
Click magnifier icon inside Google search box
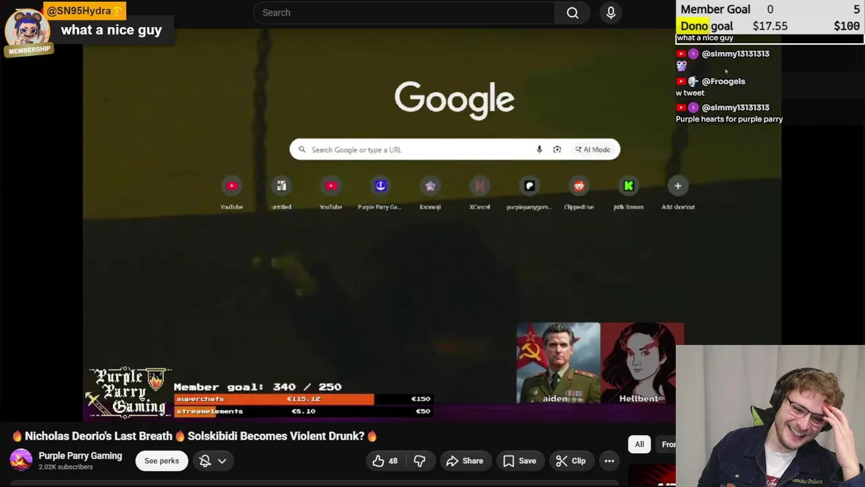(302, 149)
